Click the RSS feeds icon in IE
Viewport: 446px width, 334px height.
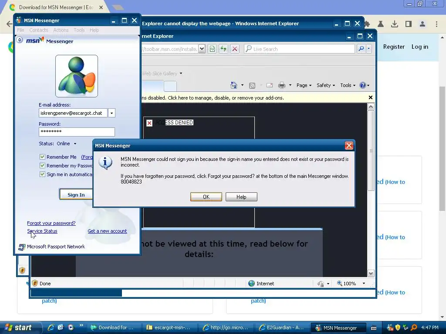click(x=252, y=86)
